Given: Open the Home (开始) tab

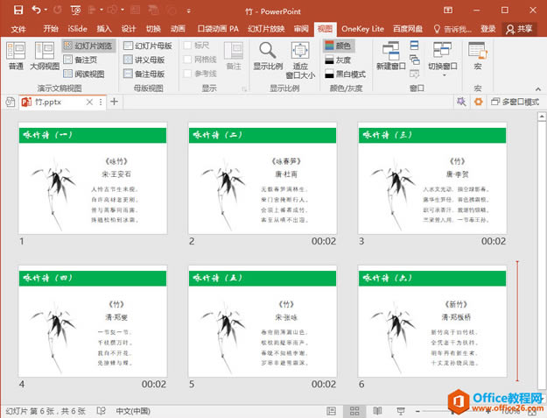Looking at the screenshot, I should click(x=51, y=29).
